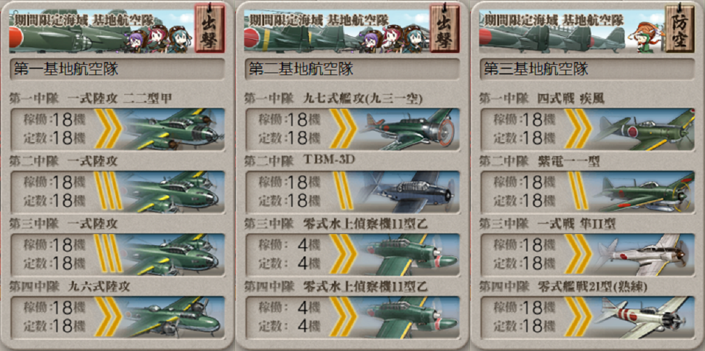Screen dimensions: 705x351
Task: Click the 九六式陸攻 plane image
Action: [x=173, y=317]
